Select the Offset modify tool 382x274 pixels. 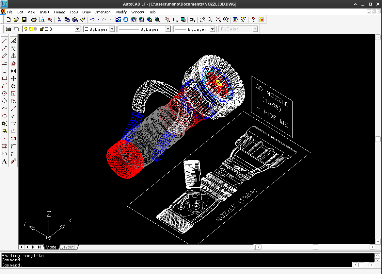tap(13, 63)
